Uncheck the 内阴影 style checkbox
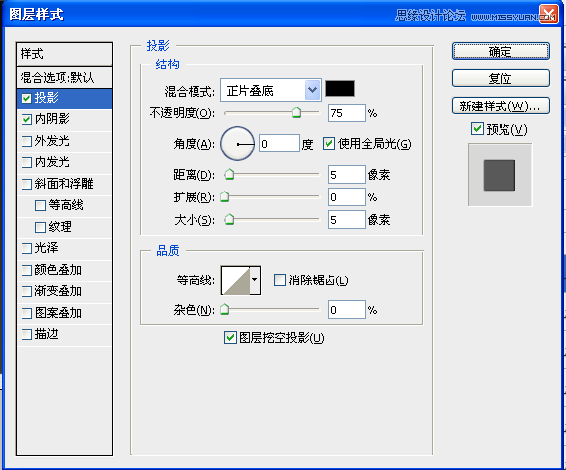The image size is (566, 470). tap(26, 119)
